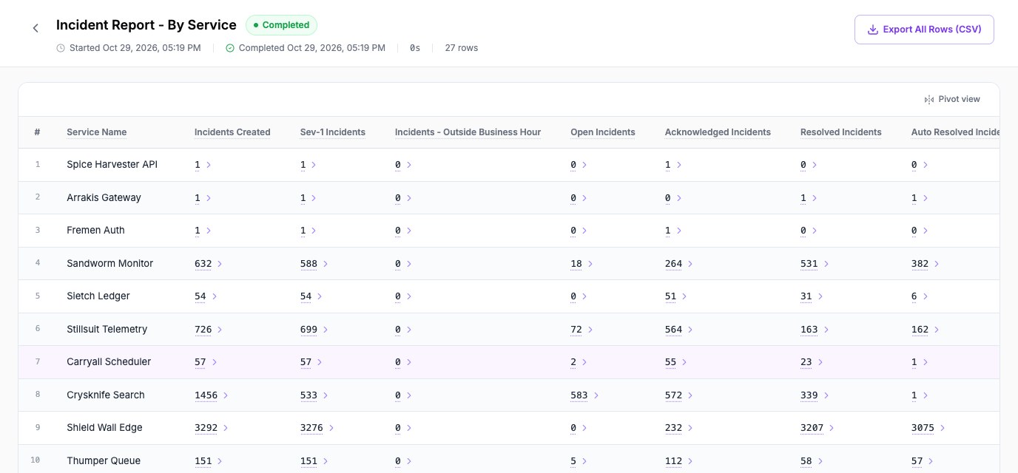Screen dimensions: 1018x473
Task: Click Sev-1 Incidents value 699 for Stillsuit Telemetry
Action: pos(309,330)
